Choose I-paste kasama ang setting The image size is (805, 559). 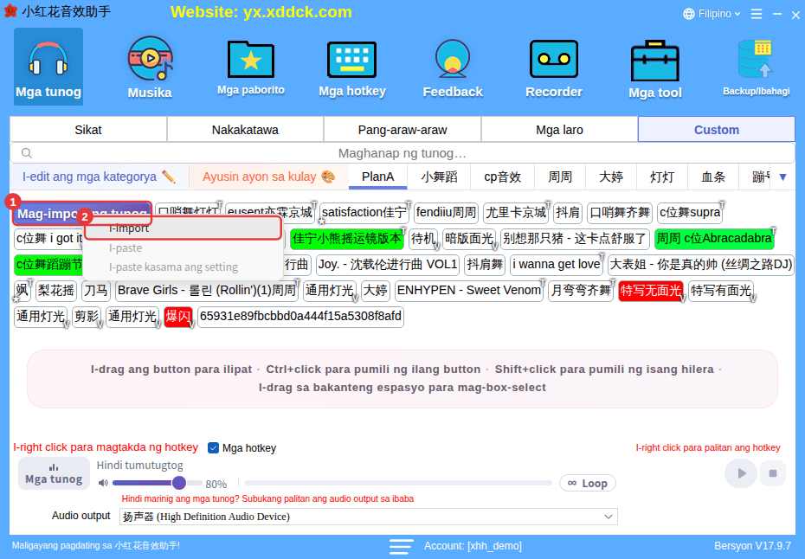(183, 267)
